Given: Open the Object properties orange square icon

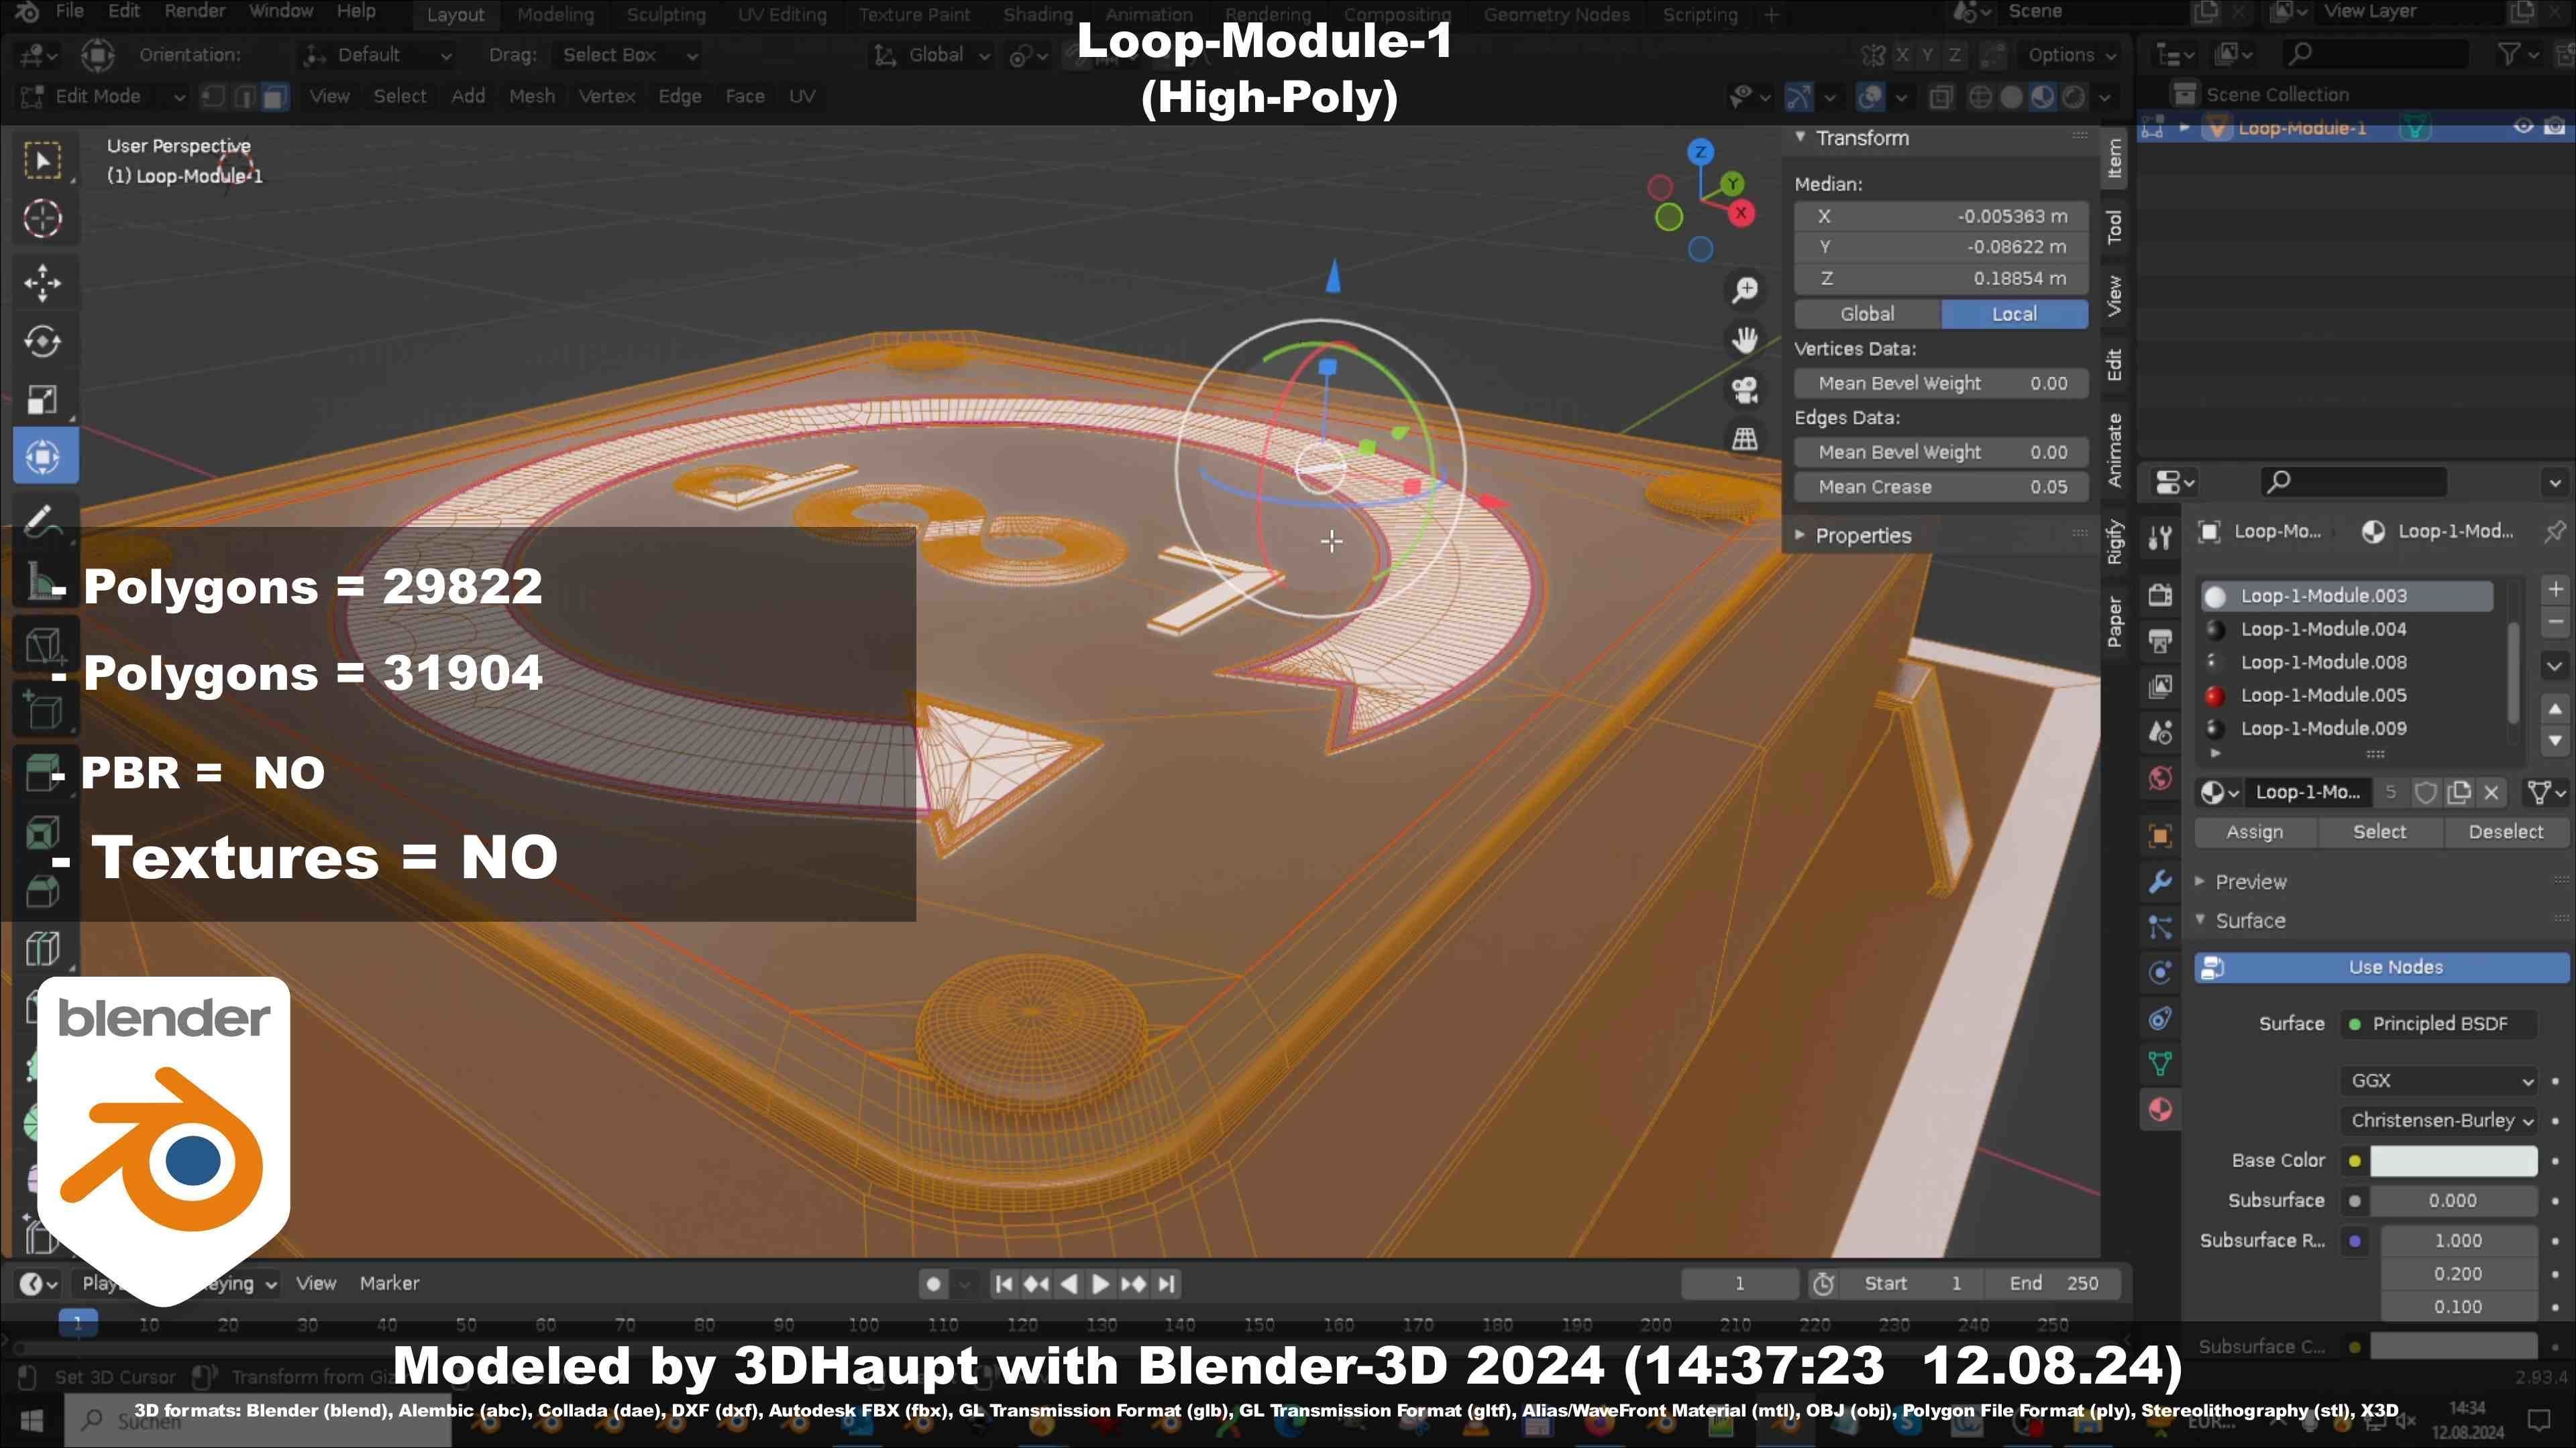Looking at the screenshot, I should [2160, 835].
